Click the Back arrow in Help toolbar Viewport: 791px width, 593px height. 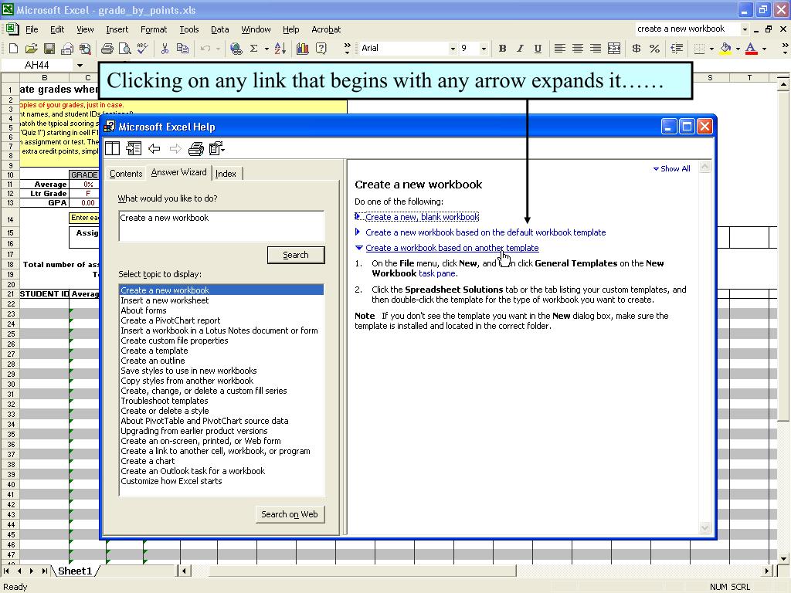click(154, 148)
